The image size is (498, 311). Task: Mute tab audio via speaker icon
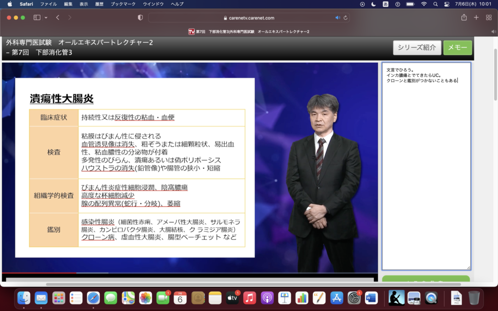pos(338,17)
